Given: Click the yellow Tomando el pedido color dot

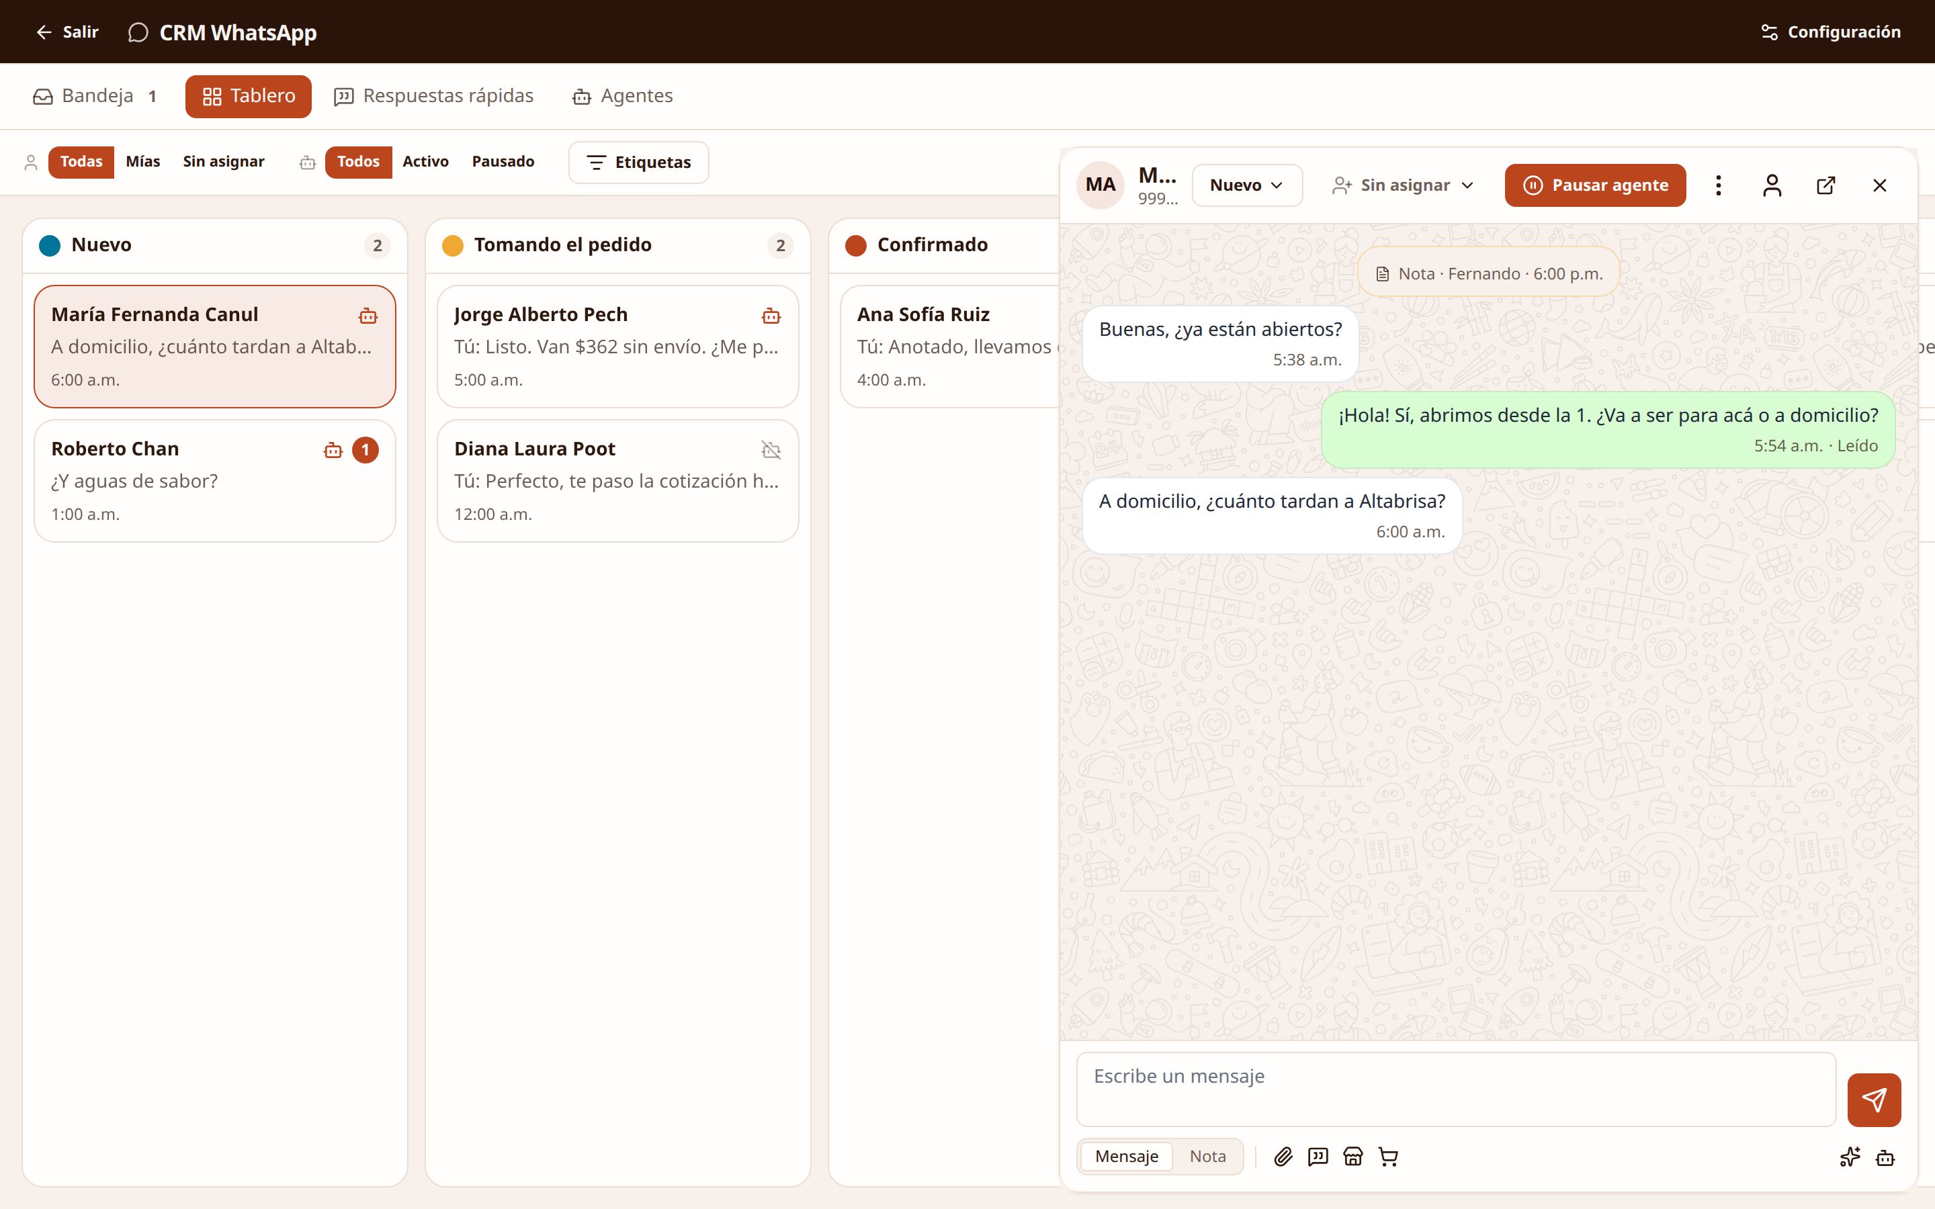Looking at the screenshot, I should pyautogui.click(x=453, y=244).
